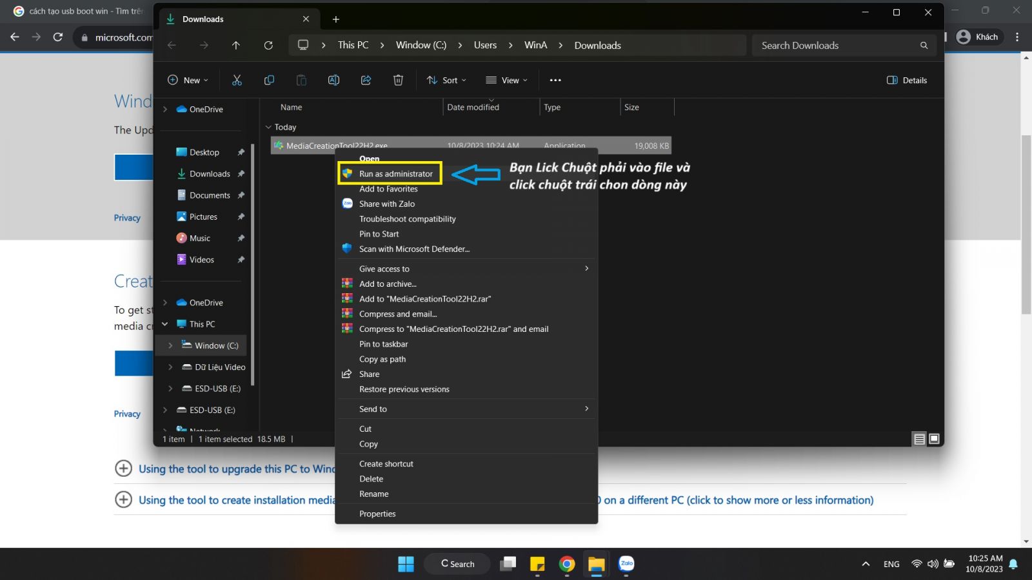Open Zalo from the taskbar
This screenshot has height=580, width=1032.
pos(626,563)
